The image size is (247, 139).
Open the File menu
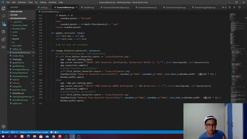click(x=8, y=2)
